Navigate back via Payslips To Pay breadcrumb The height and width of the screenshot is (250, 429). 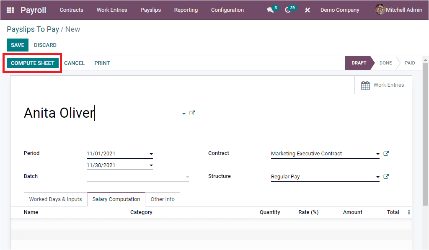click(33, 29)
